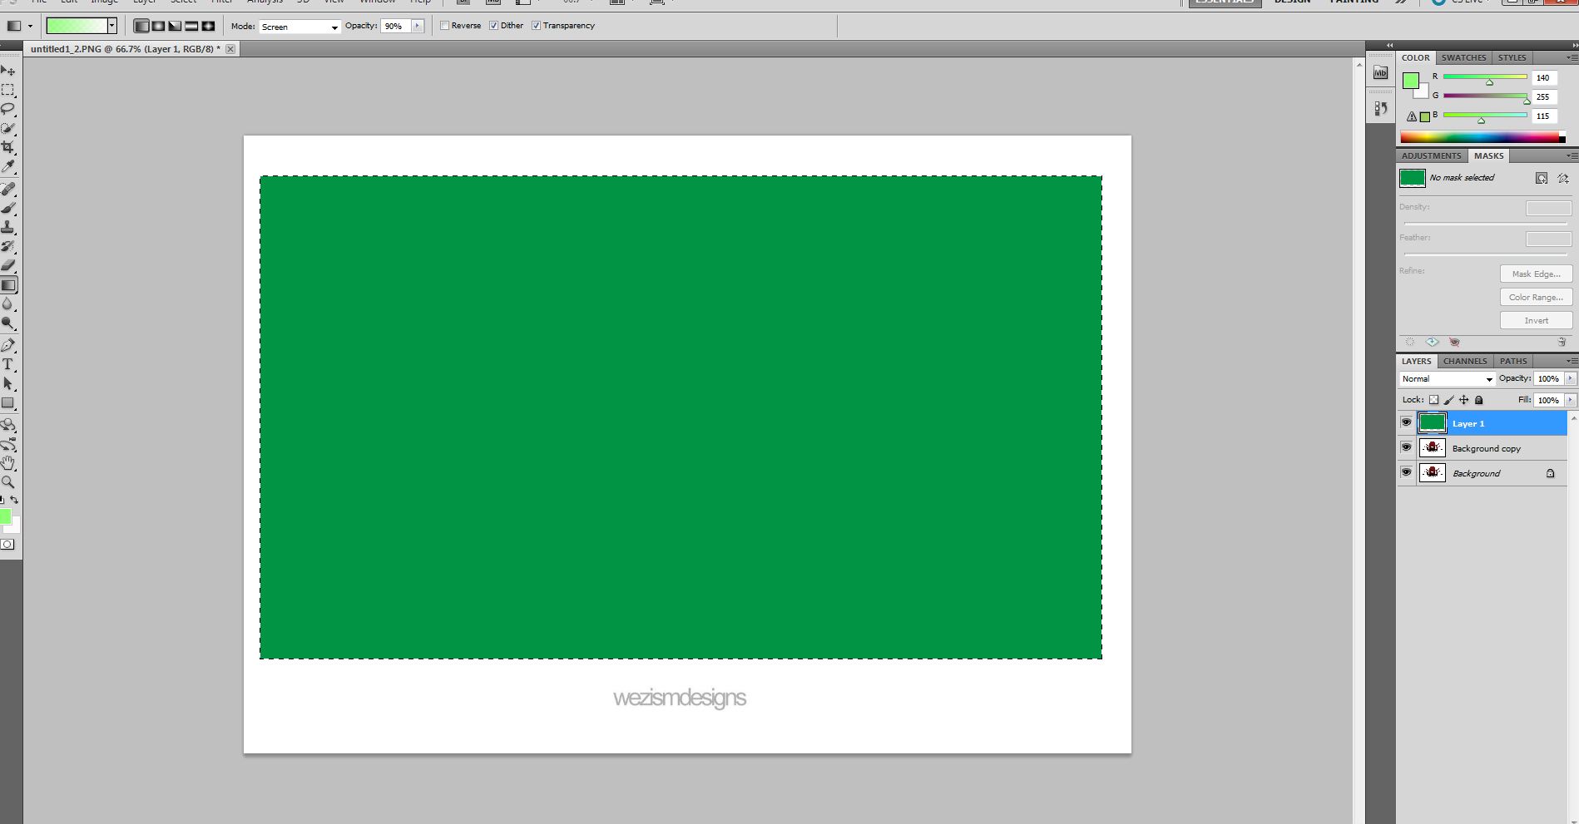Image resolution: width=1579 pixels, height=824 pixels.
Task: Select the Type tool
Action: pyautogui.click(x=8, y=364)
